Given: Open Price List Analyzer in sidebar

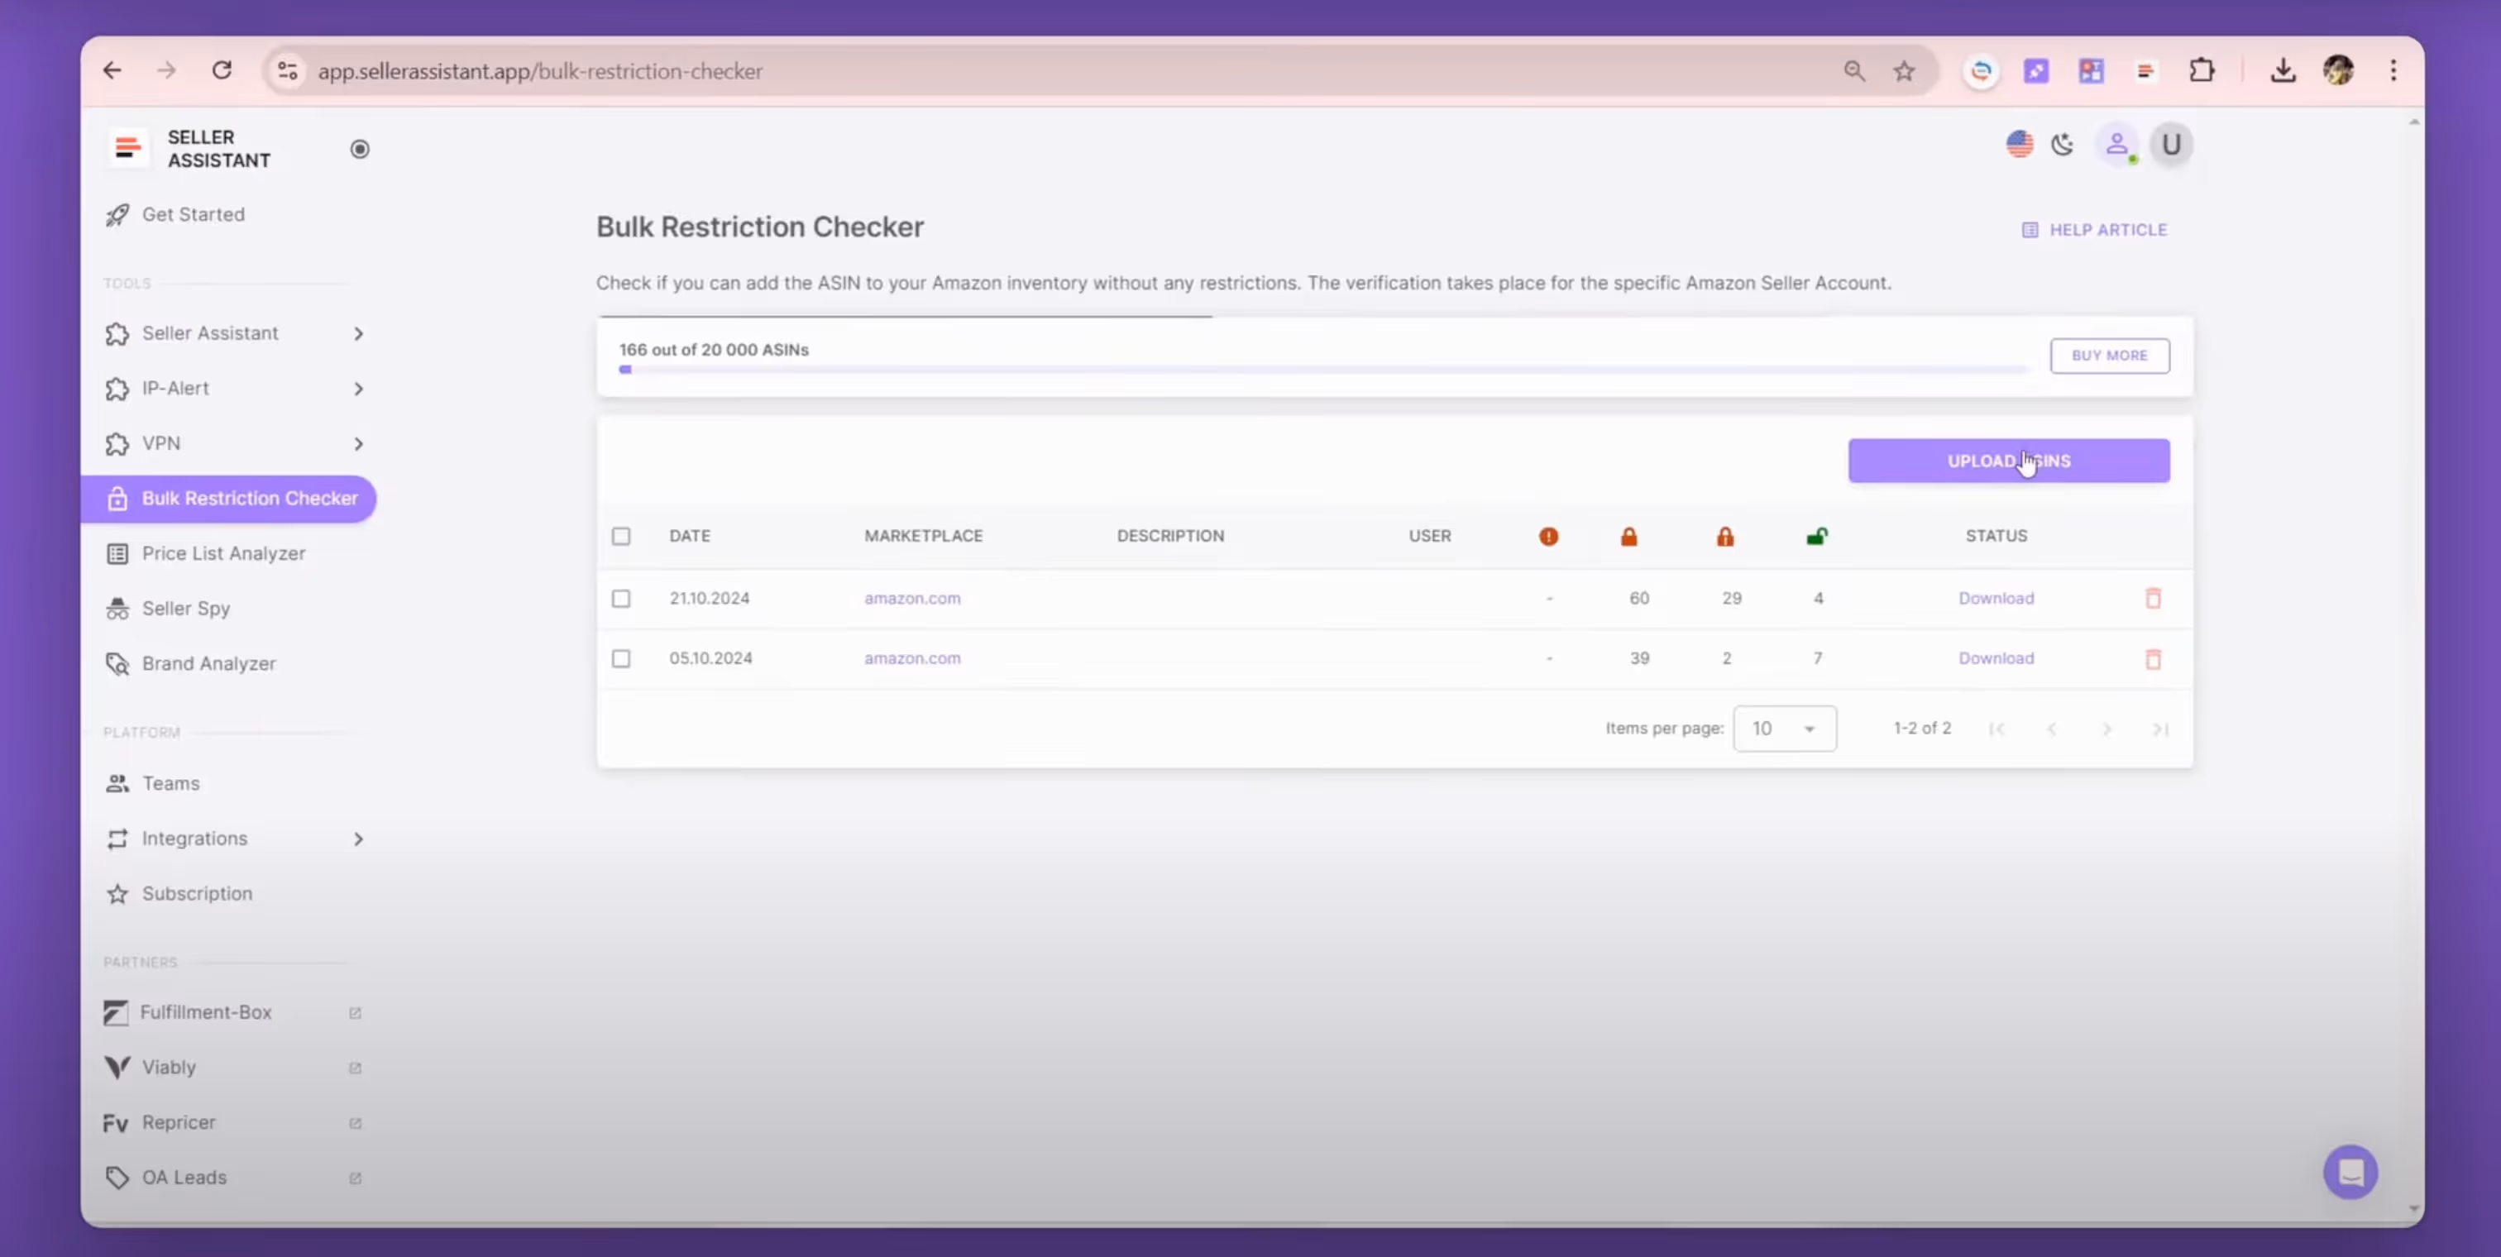Looking at the screenshot, I should click(223, 553).
